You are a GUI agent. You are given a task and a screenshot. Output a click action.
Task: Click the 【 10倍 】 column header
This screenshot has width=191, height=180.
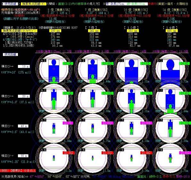point(131,27)
